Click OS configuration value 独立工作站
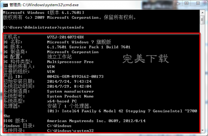 coord(59,57)
